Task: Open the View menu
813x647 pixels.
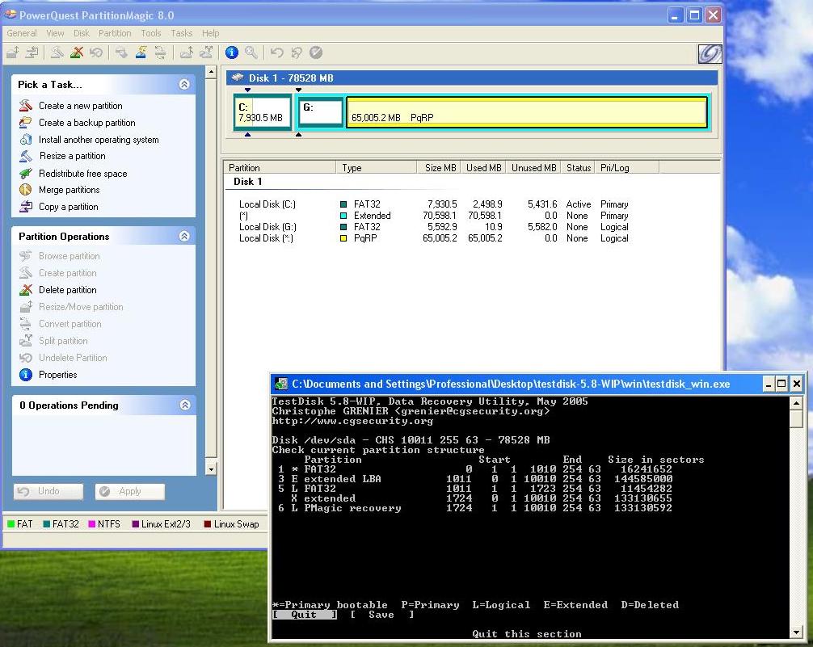Action: point(55,33)
